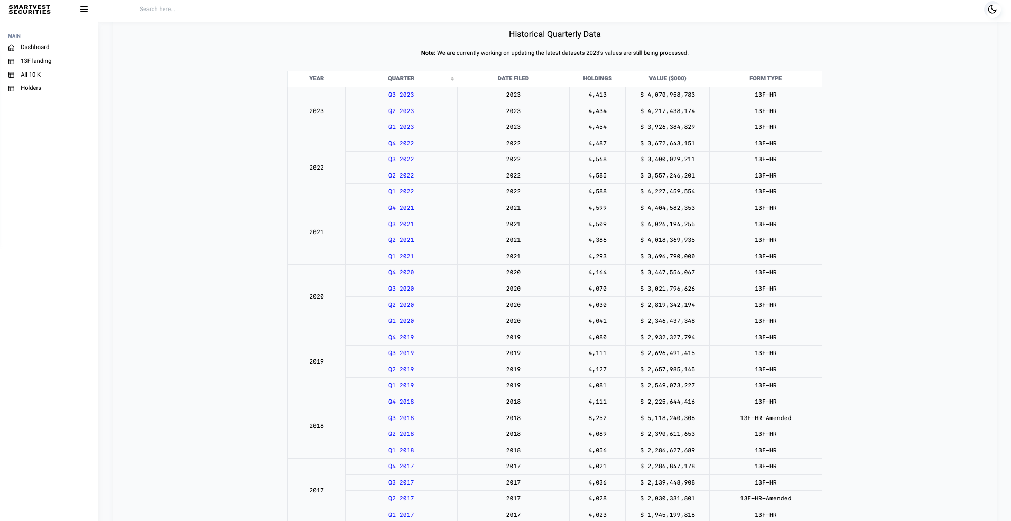The height and width of the screenshot is (521, 1011).
Task: Click the Value ($000) column header
Action: [x=667, y=79]
